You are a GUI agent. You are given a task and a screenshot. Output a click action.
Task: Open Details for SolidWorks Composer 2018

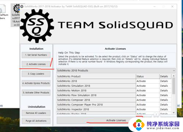click(x=165, y=100)
